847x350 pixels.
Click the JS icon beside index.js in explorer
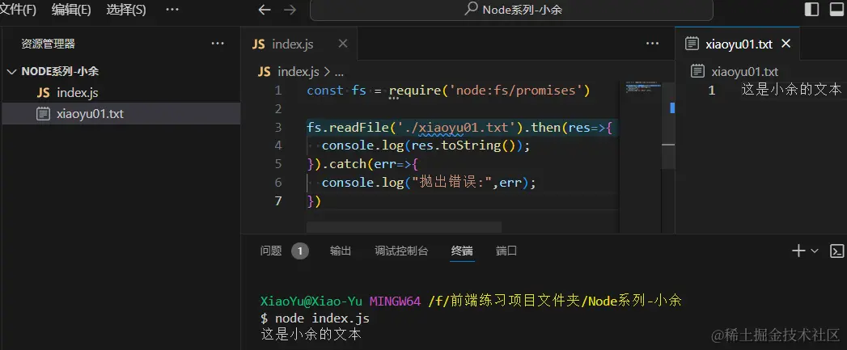coord(43,93)
